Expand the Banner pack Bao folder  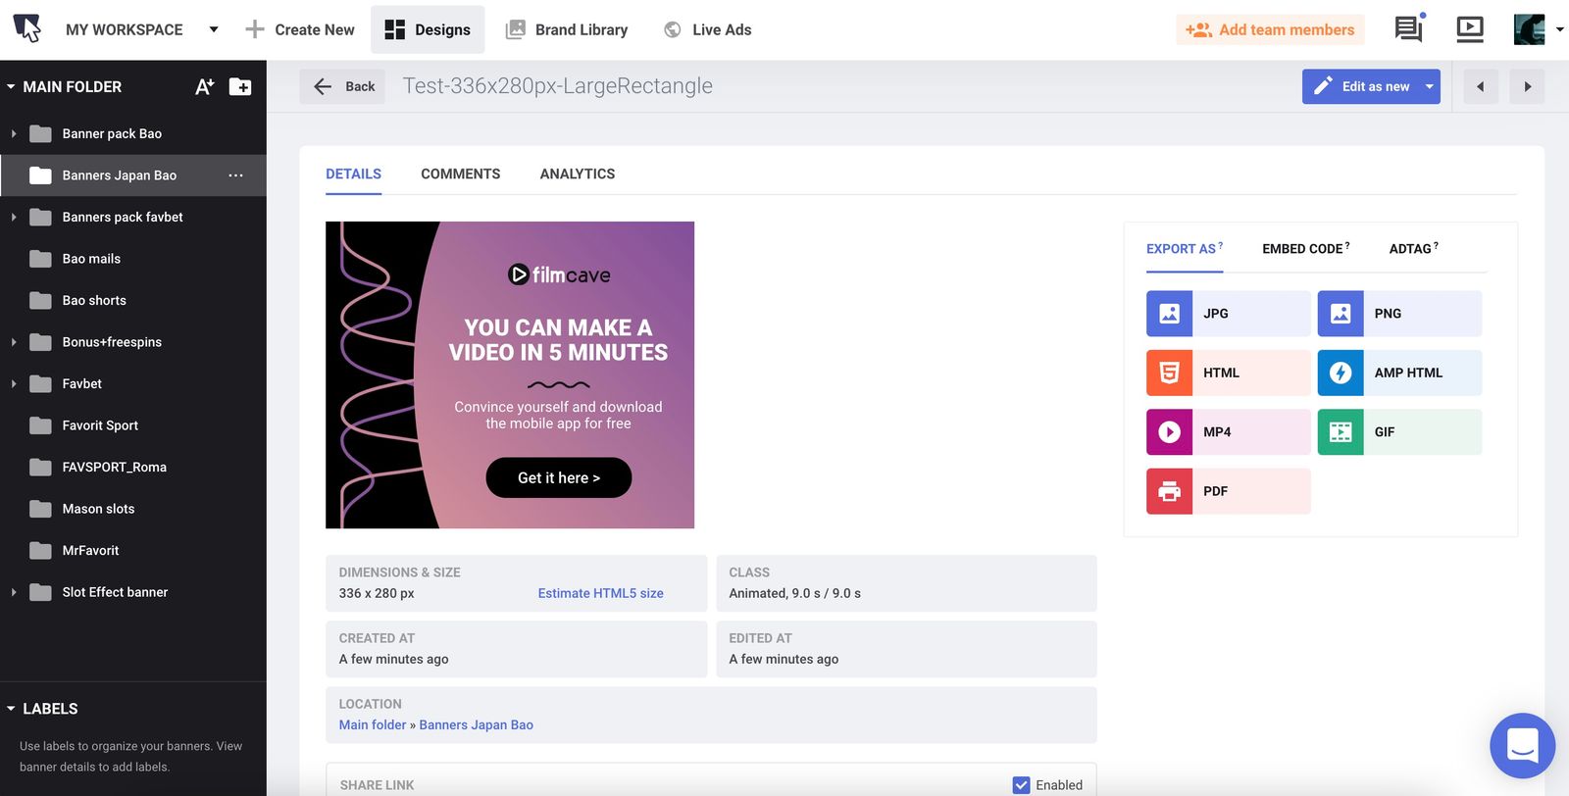tap(14, 133)
